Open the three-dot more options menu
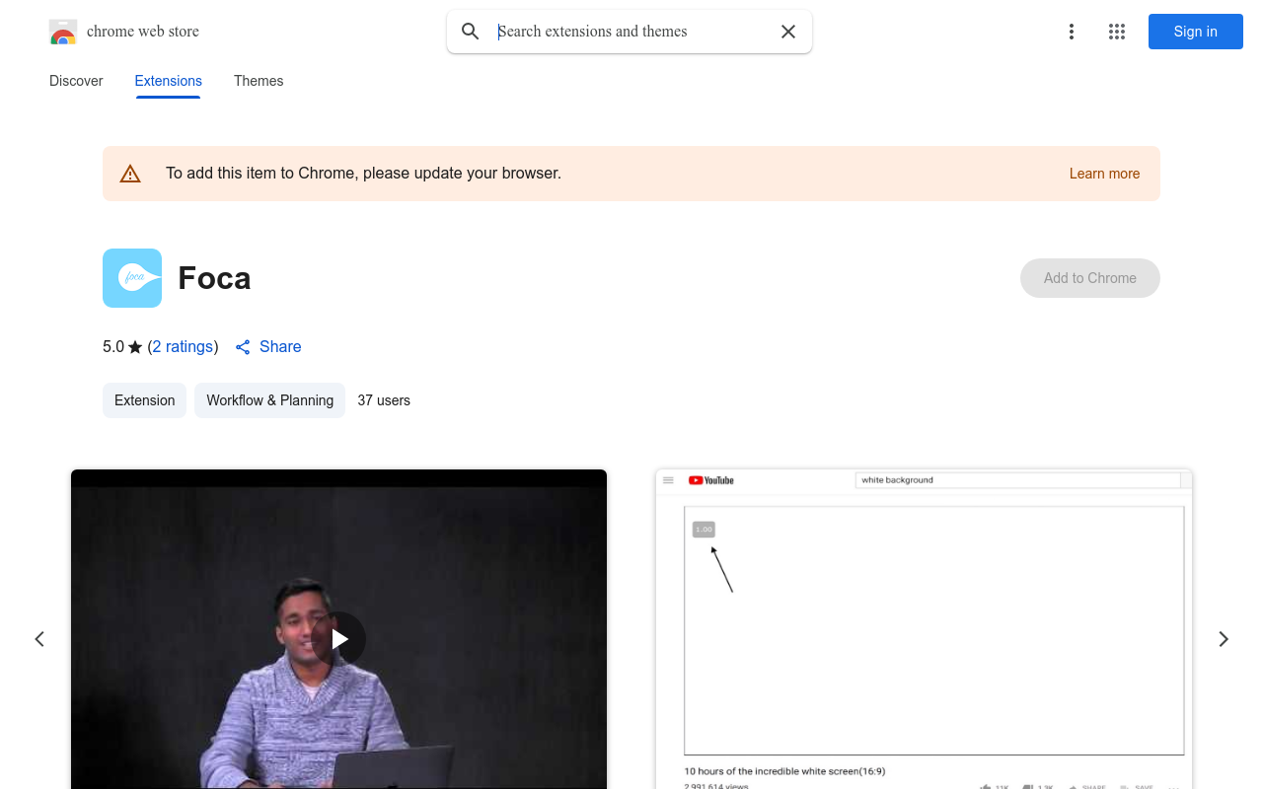This screenshot has height=789, width=1263. pyautogui.click(x=1072, y=32)
